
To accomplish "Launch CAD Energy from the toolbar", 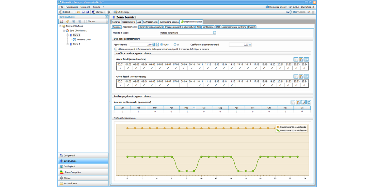I will click(121, 12).
